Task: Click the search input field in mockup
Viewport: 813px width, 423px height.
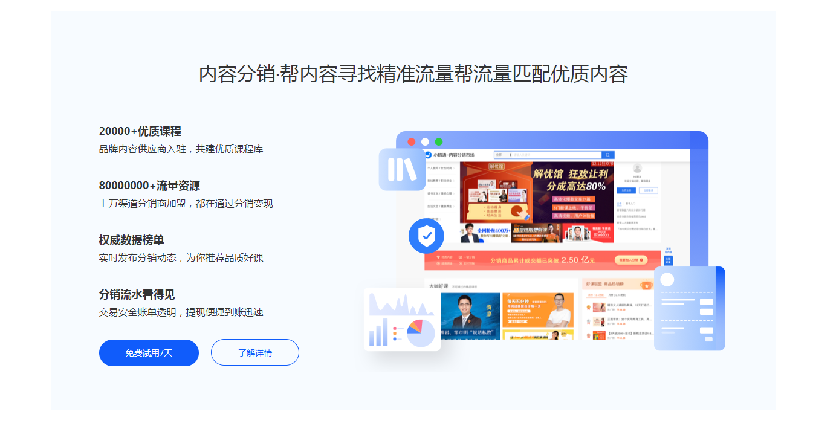Action: pyautogui.click(x=556, y=155)
